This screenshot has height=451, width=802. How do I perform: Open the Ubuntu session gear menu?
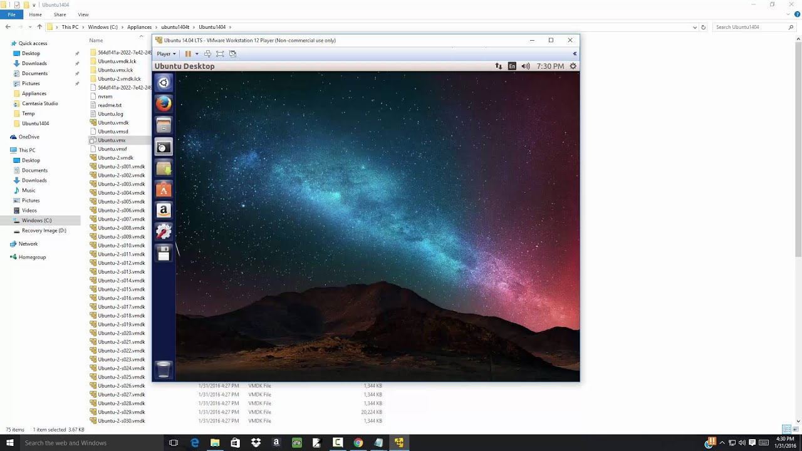click(573, 66)
